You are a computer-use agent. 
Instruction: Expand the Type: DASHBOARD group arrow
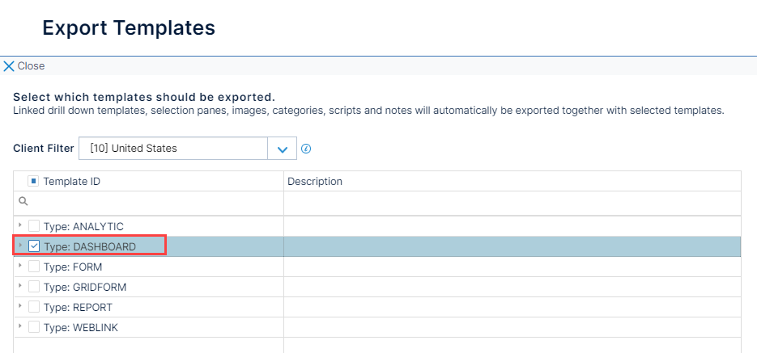coord(19,245)
